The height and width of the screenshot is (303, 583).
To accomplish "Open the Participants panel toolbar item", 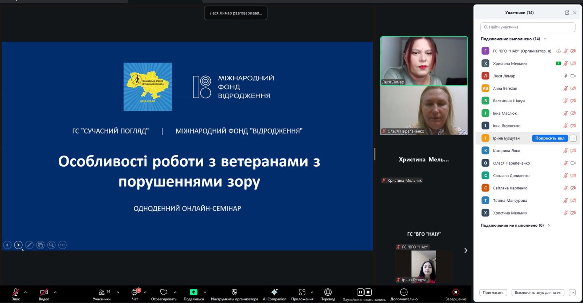I will tap(102, 292).
